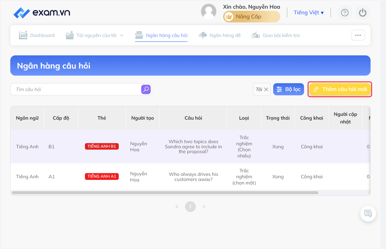Select page 1 in pagination
This screenshot has height=249, width=386.
coord(190,207)
